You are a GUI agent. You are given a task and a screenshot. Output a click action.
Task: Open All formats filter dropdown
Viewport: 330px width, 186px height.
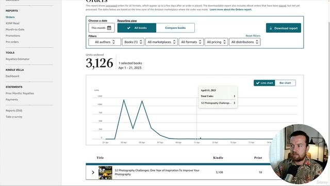point(191,42)
